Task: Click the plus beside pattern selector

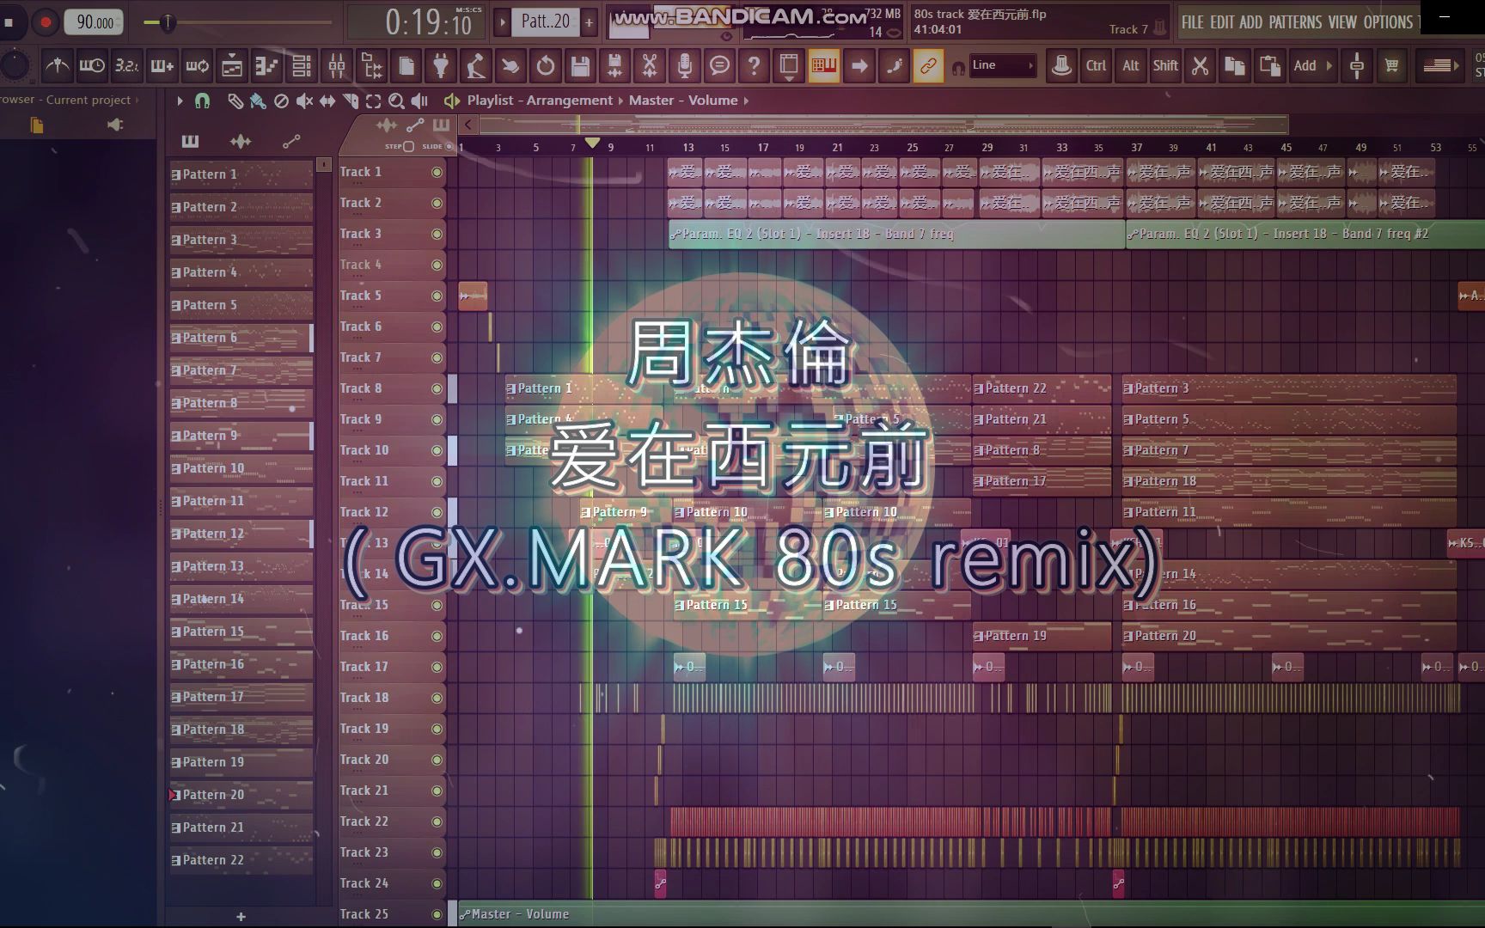Action: (x=589, y=22)
